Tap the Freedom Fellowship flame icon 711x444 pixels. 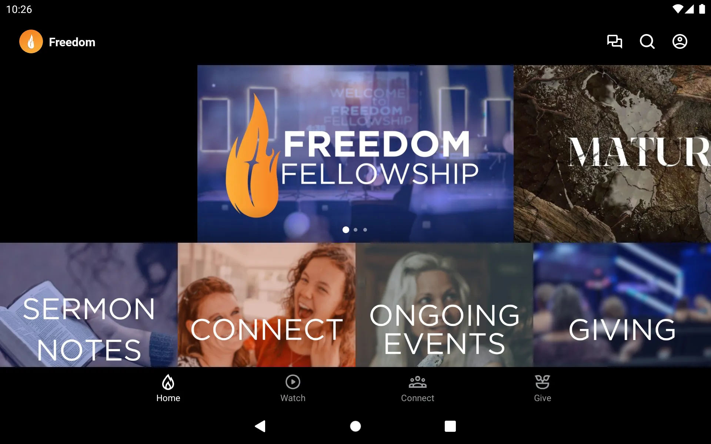tap(31, 41)
